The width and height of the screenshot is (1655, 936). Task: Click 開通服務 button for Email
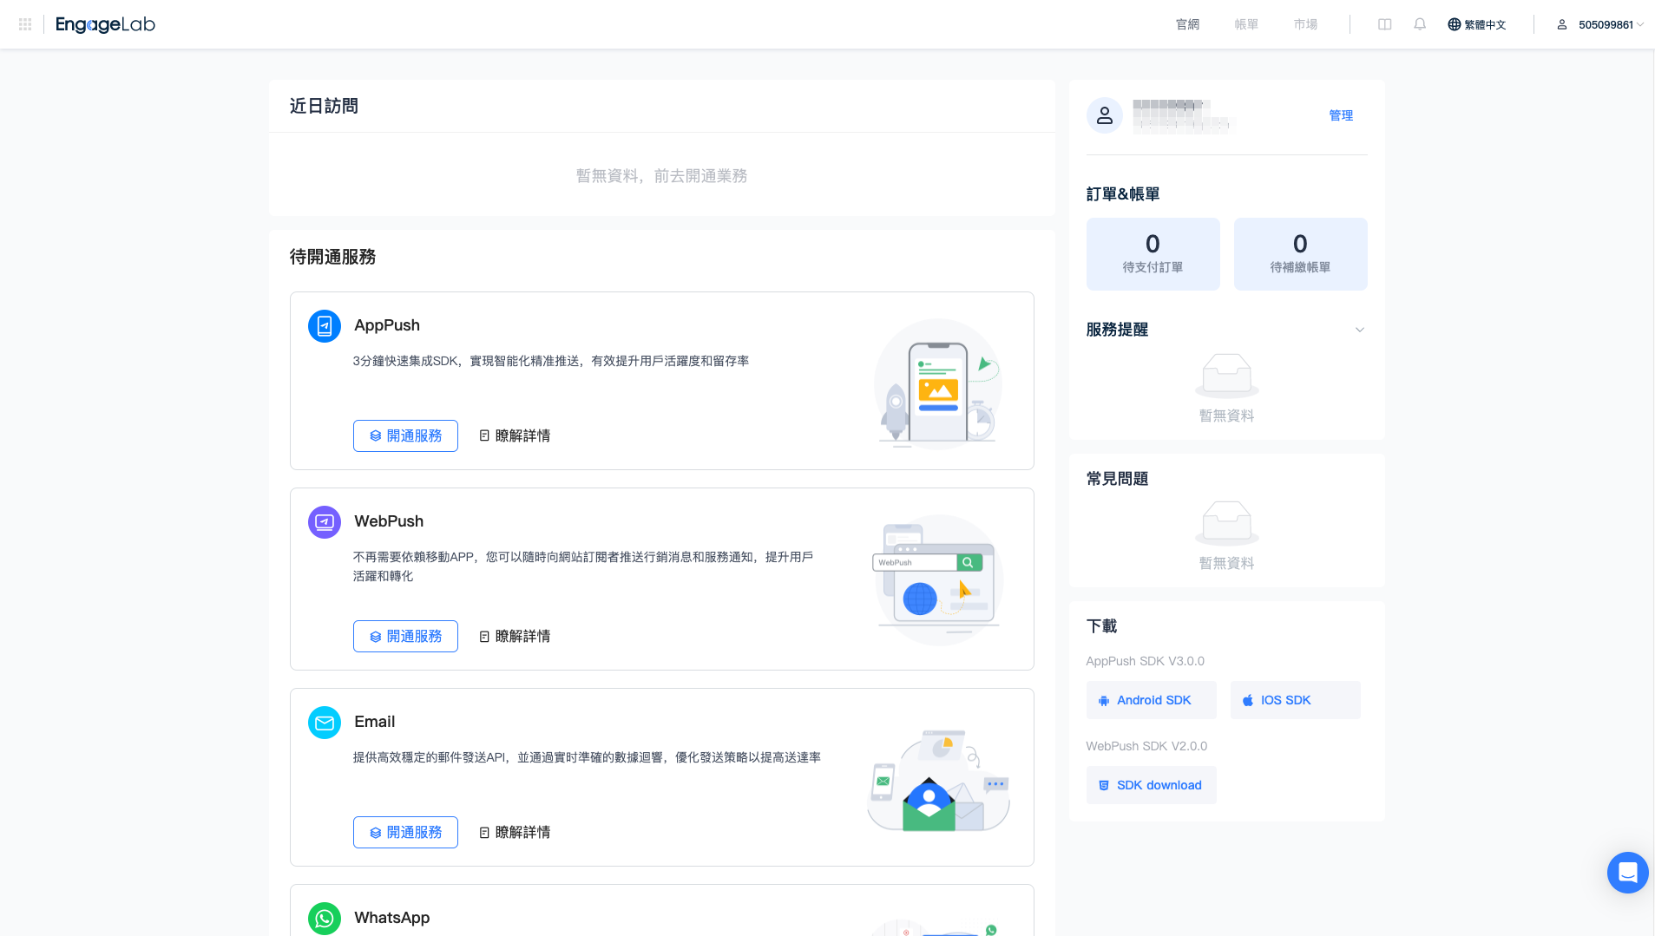tap(405, 832)
